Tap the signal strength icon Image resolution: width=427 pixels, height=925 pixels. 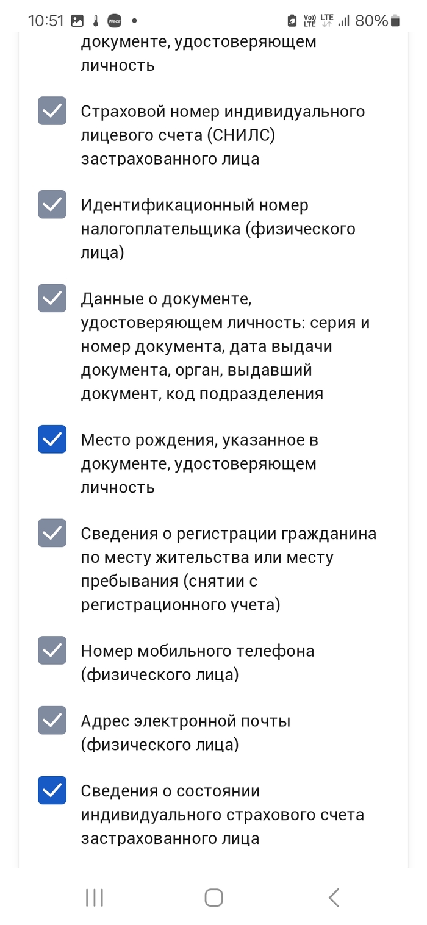tap(345, 21)
